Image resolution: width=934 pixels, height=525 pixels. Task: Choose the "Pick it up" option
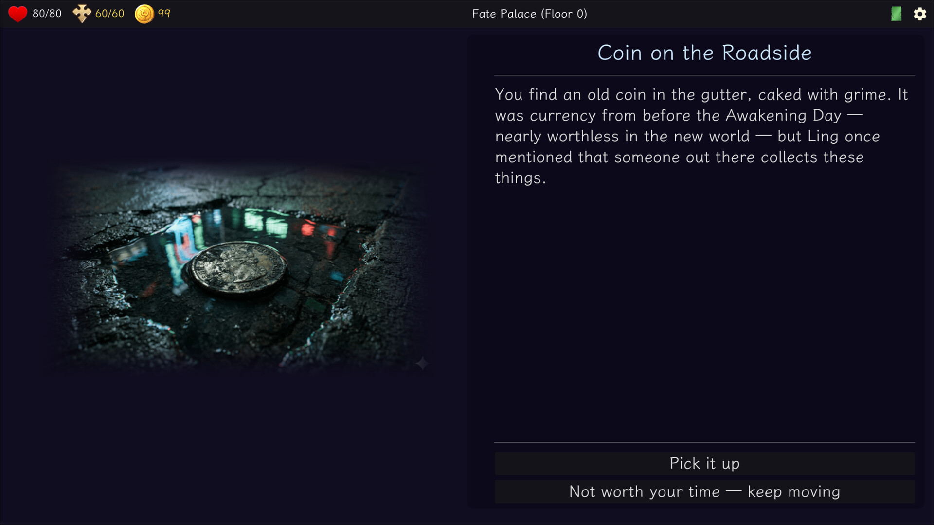[x=704, y=463]
